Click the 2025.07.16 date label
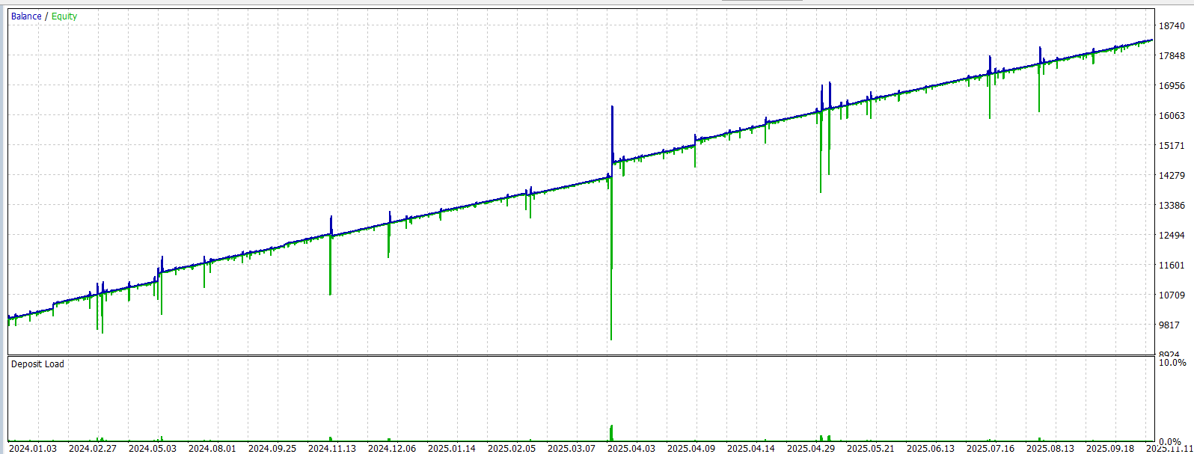The width and height of the screenshot is (1194, 454). (x=991, y=449)
